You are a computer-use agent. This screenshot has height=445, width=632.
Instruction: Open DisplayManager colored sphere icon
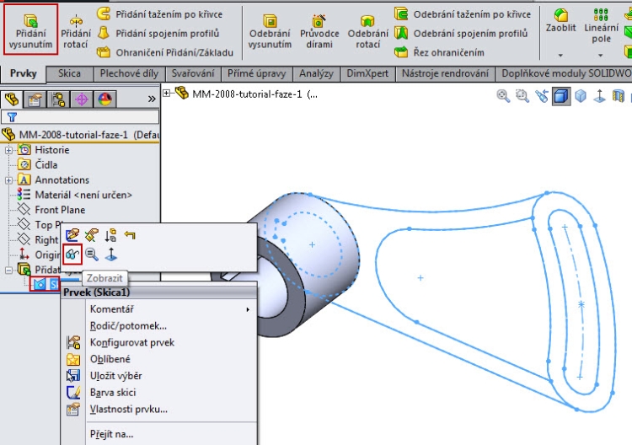click(x=105, y=99)
